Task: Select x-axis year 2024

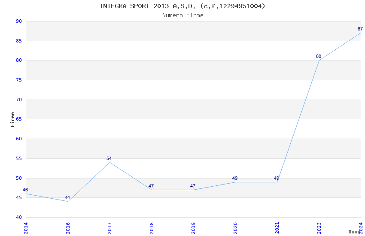Action: (x=361, y=228)
